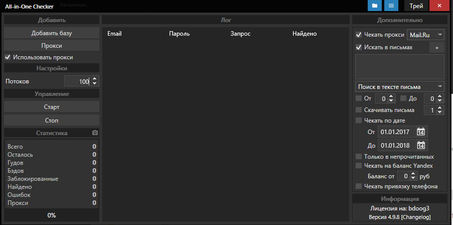Toggle the Использовать прокси checkbox
The height and width of the screenshot is (225, 453).
(8, 57)
